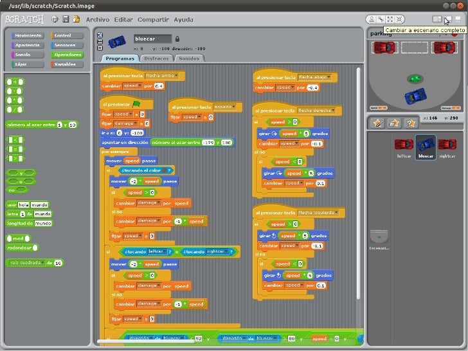The height and width of the screenshot is (351, 468).
Task: Open the language globe icon
Action: point(55,19)
